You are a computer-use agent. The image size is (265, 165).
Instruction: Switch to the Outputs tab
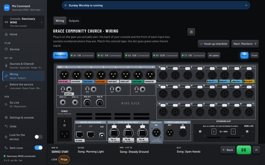click(74, 21)
